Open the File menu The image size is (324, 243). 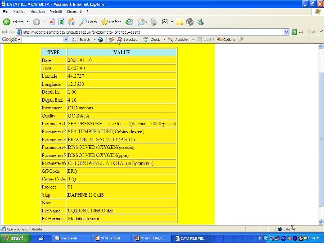[x=5, y=12]
